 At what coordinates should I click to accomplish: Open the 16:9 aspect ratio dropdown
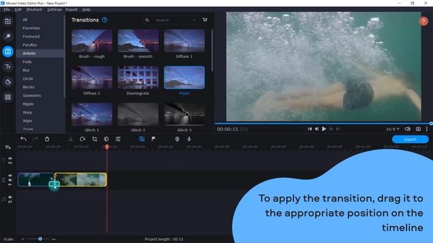[x=392, y=129]
